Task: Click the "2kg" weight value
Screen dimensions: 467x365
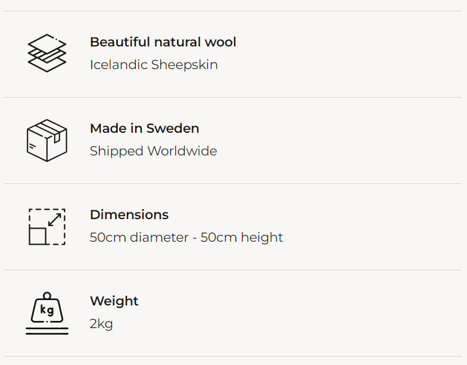Action: click(x=101, y=324)
